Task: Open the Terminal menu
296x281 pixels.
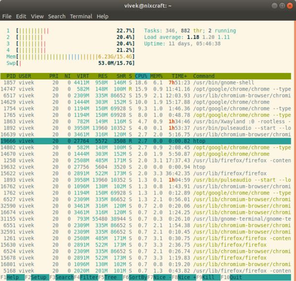Action: click(81, 16)
